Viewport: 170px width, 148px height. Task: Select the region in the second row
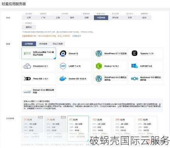click(x=29, y=27)
